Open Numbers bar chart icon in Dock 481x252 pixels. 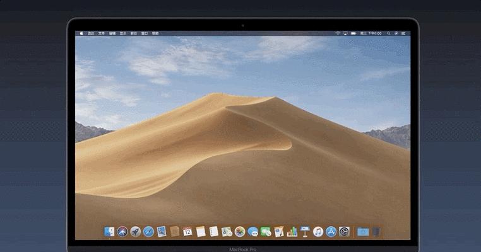[x=292, y=232]
